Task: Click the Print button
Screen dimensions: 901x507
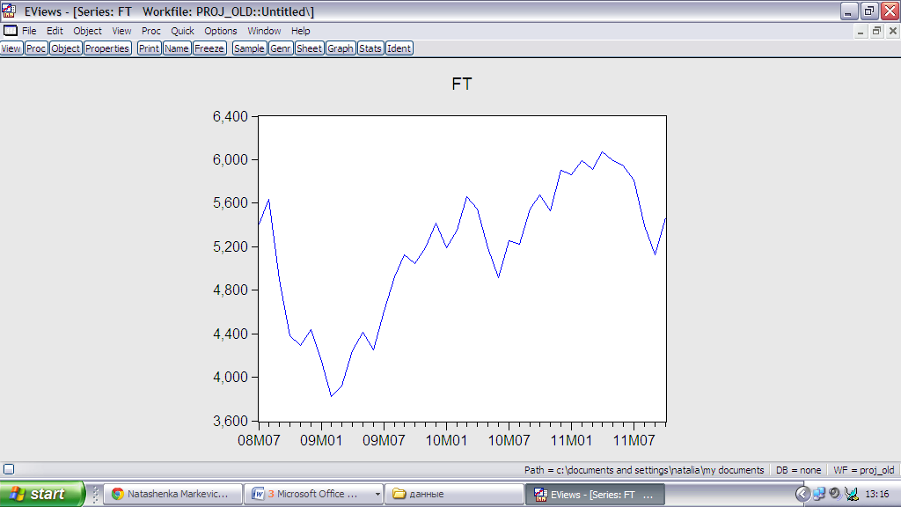Action: [x=149, y=48]
